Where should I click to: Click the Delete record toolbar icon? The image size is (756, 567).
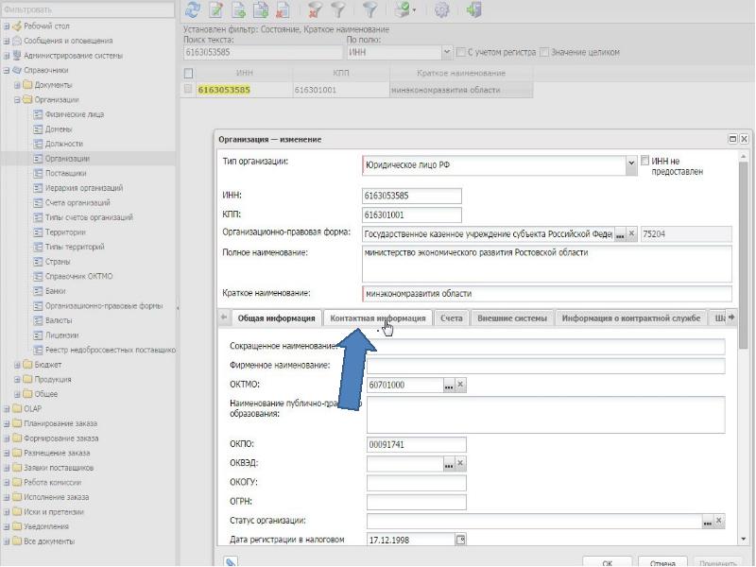(283, 9)
